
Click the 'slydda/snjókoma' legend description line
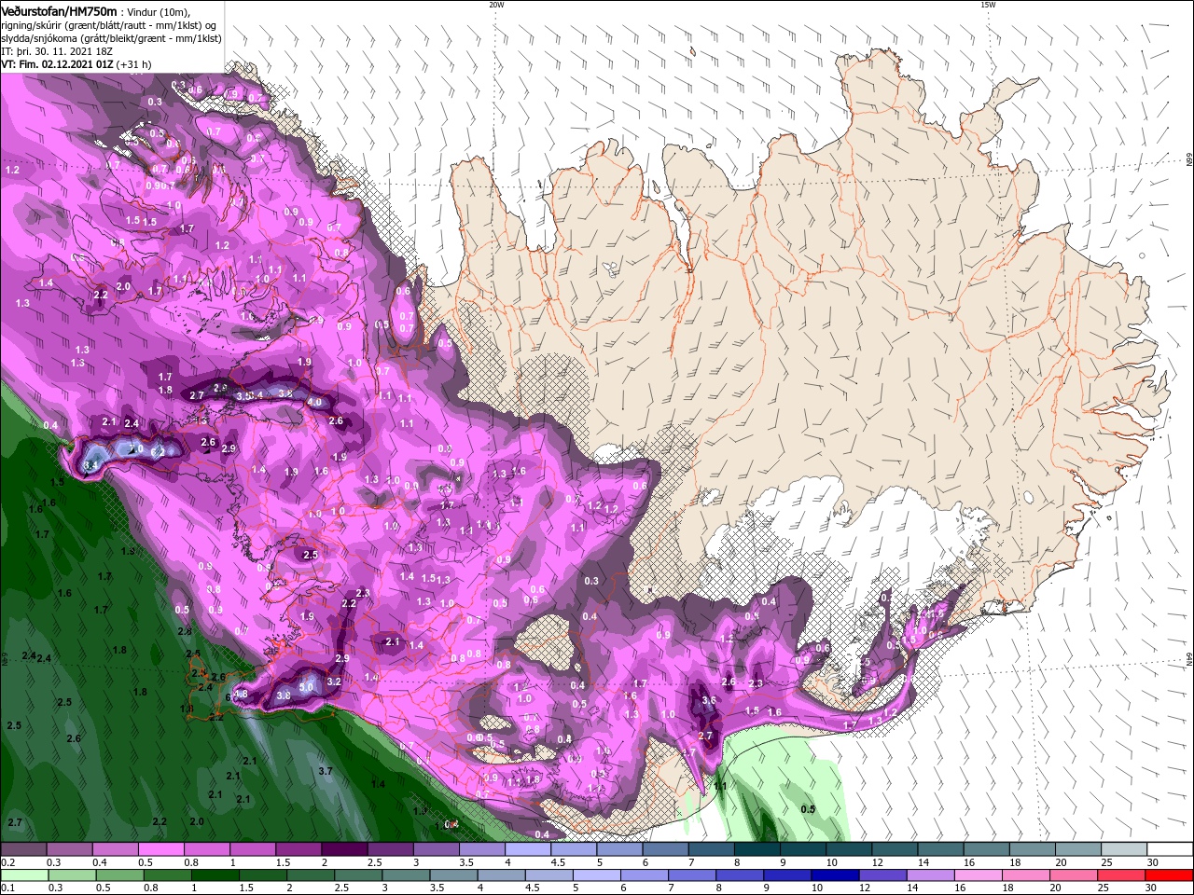[x=111, y=37]
